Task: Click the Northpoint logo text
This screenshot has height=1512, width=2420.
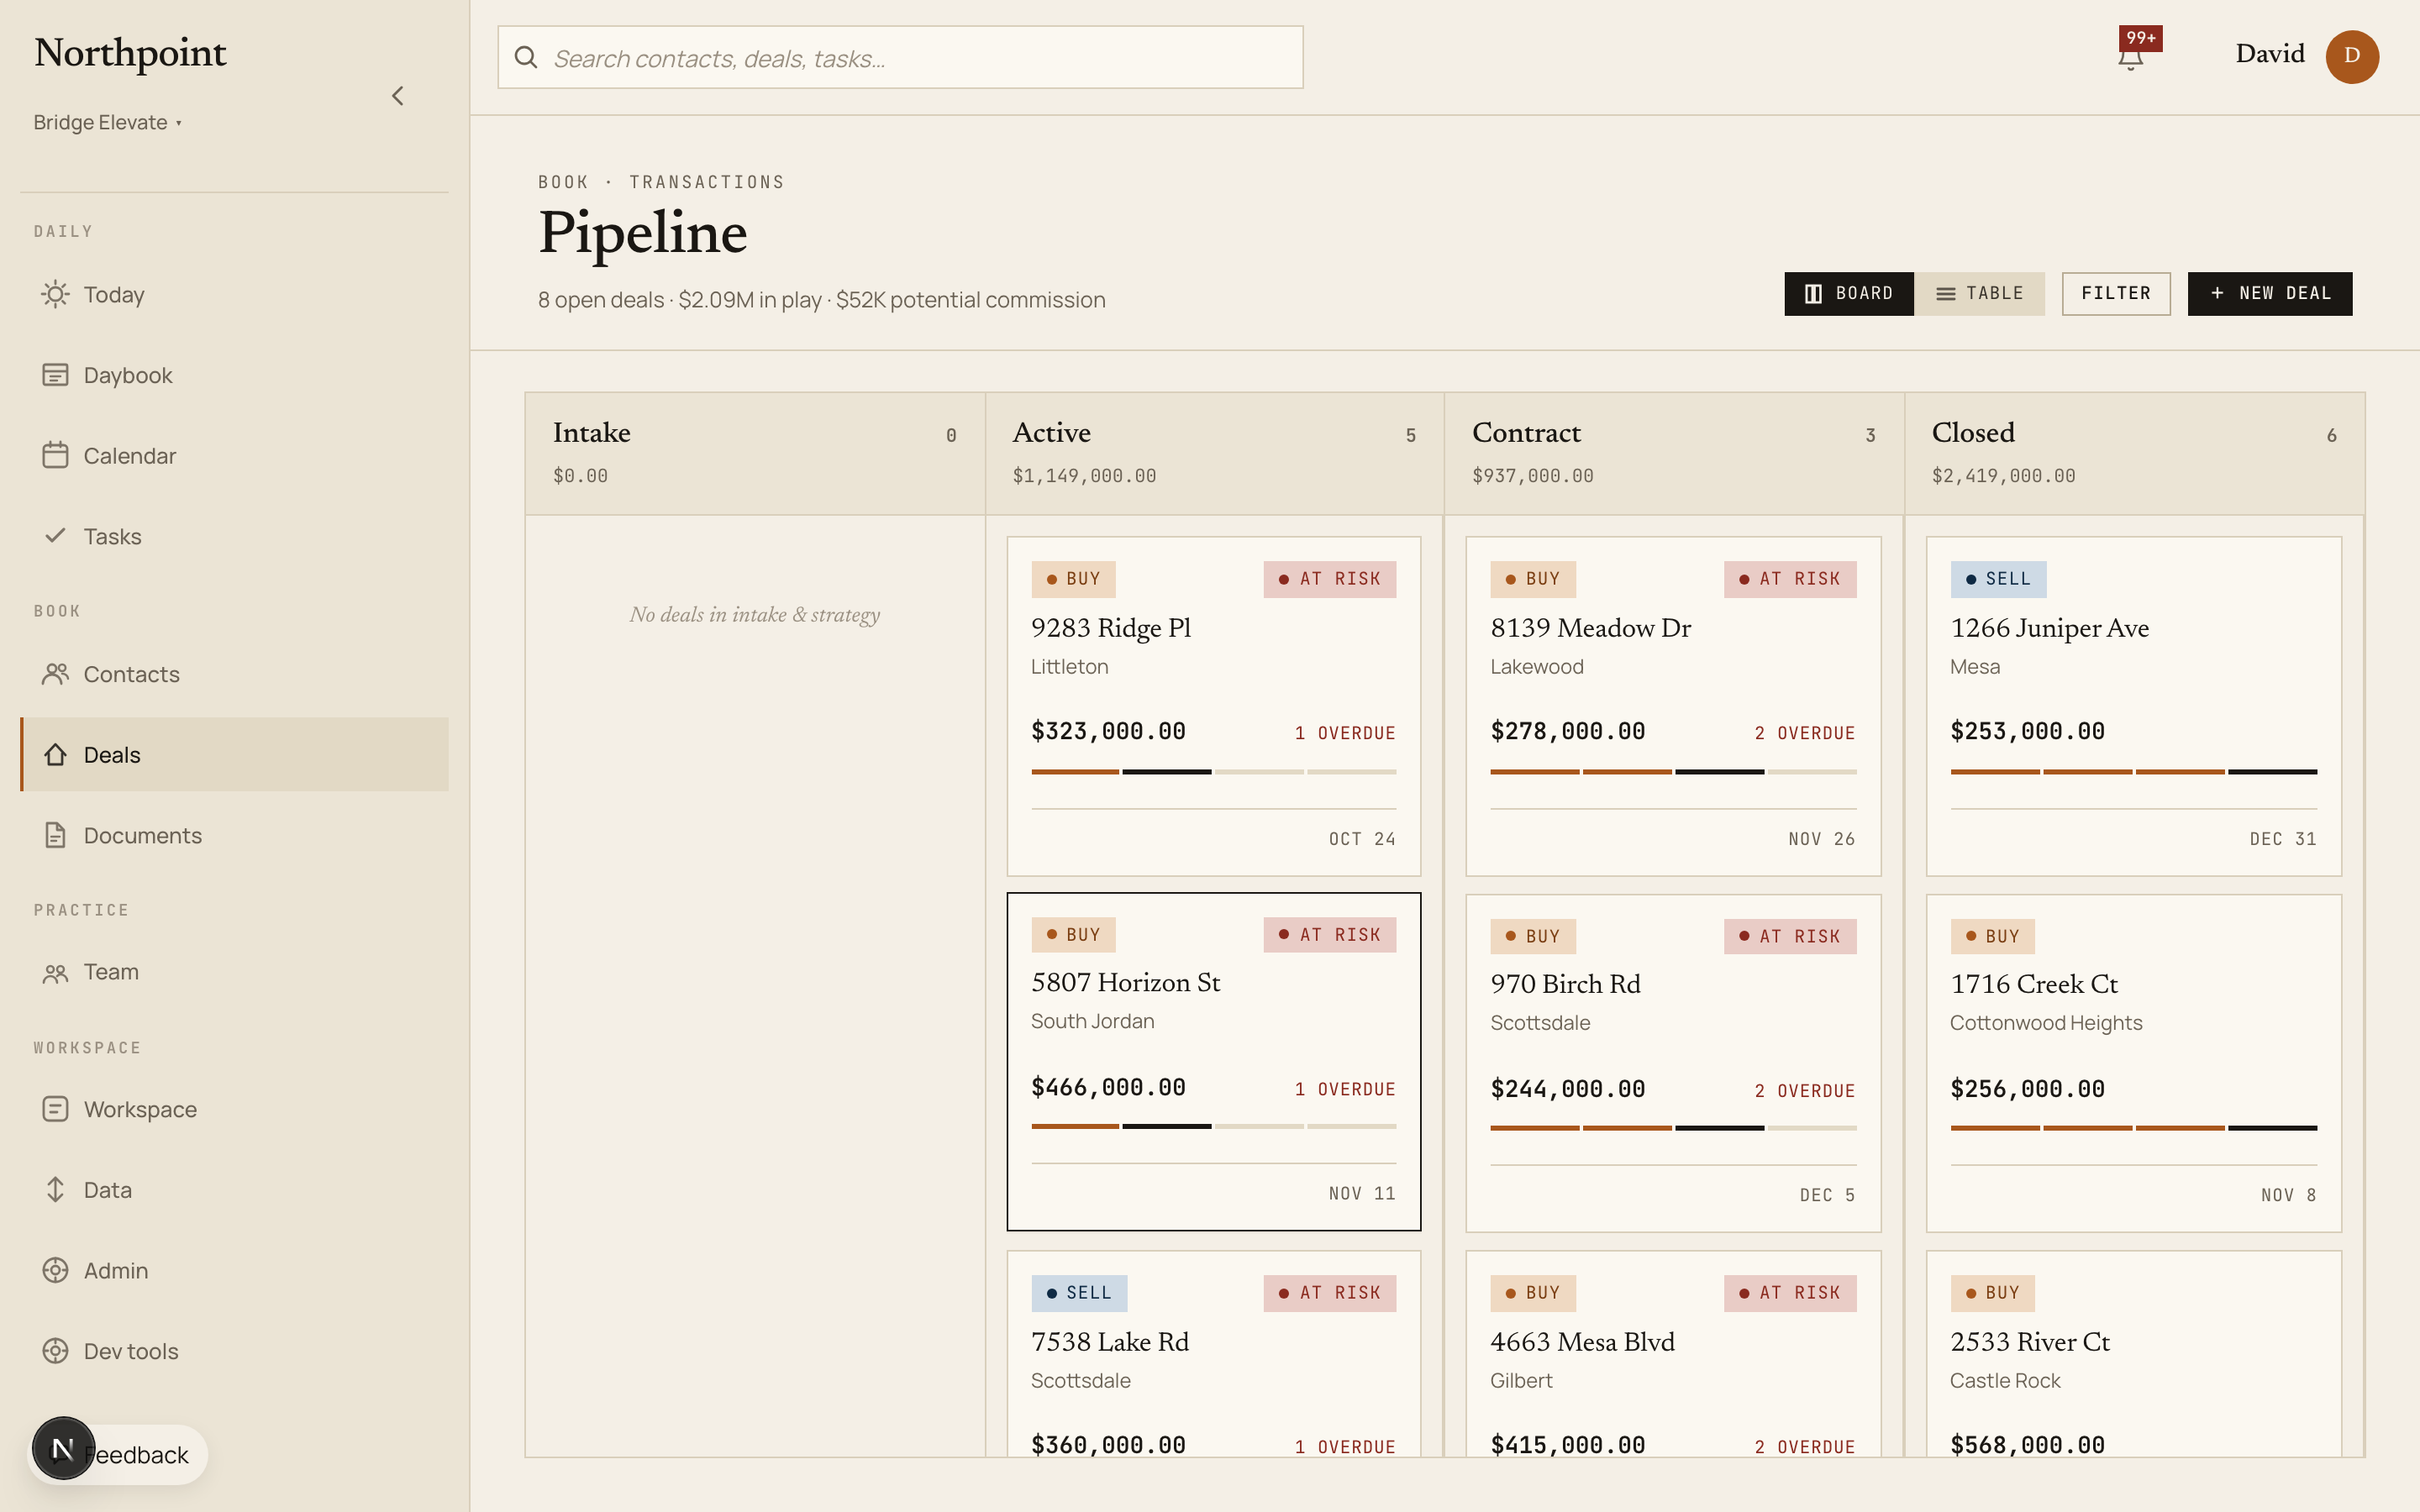Action: (x=130, y=54)
